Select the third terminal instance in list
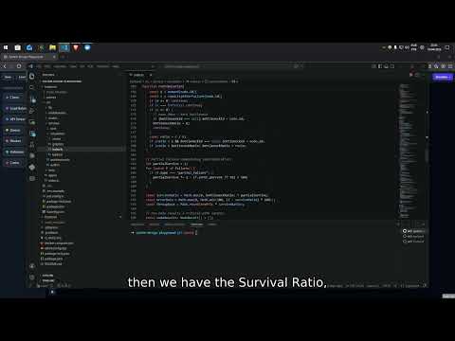The height and width of the screenshot is (341, 455). coord(413,242)
